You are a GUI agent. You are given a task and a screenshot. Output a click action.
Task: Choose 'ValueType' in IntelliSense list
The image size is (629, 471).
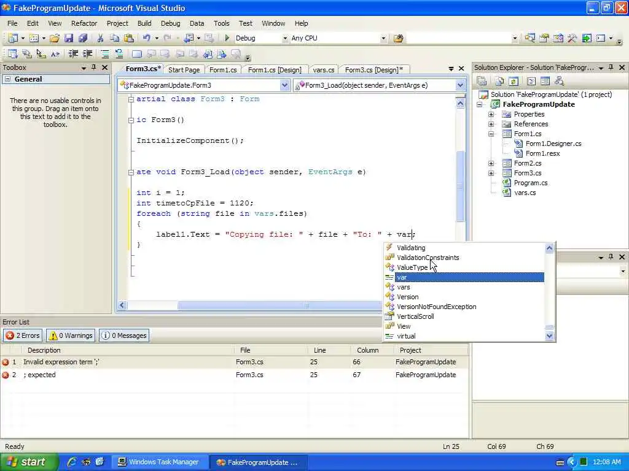click(412, 267)
